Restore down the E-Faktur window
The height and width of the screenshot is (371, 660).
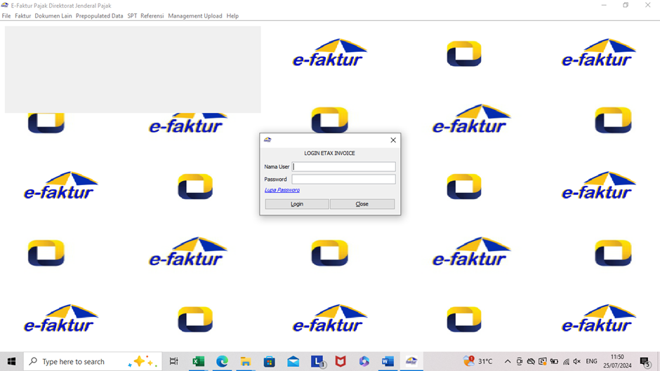(x=626, y=5)
